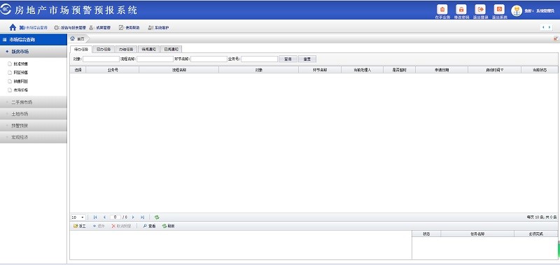Sort by 启动时间 column header
Image resolution: width=560 pixels, height=265 pixels.
click(494, 70)
